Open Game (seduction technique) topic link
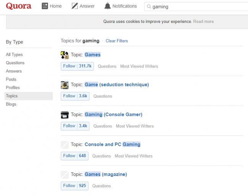248x195 pixels. 117,85
